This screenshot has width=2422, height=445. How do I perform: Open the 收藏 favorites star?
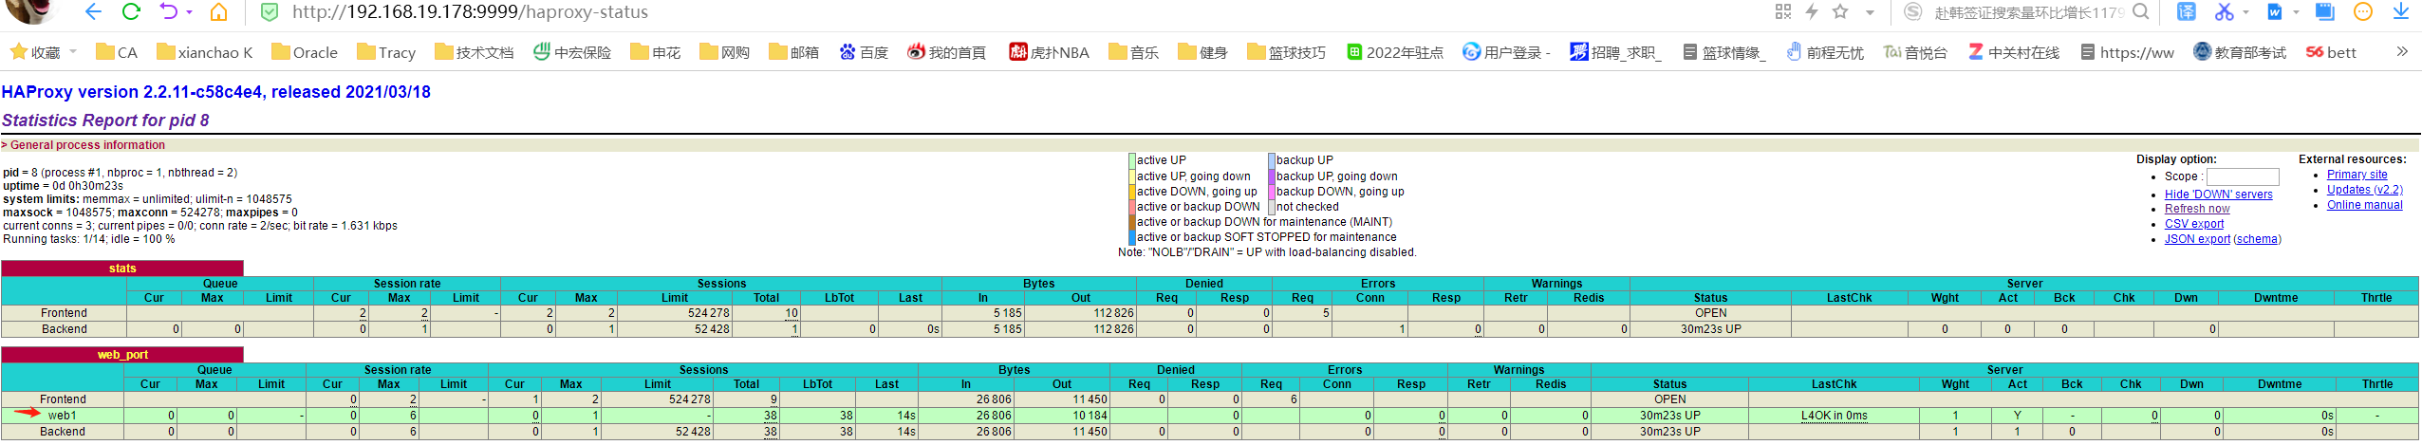pyautogui.click(x=18, y=51)
